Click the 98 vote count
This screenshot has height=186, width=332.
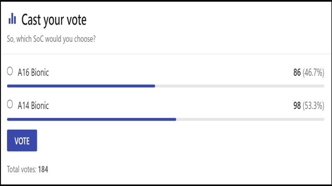297,106
